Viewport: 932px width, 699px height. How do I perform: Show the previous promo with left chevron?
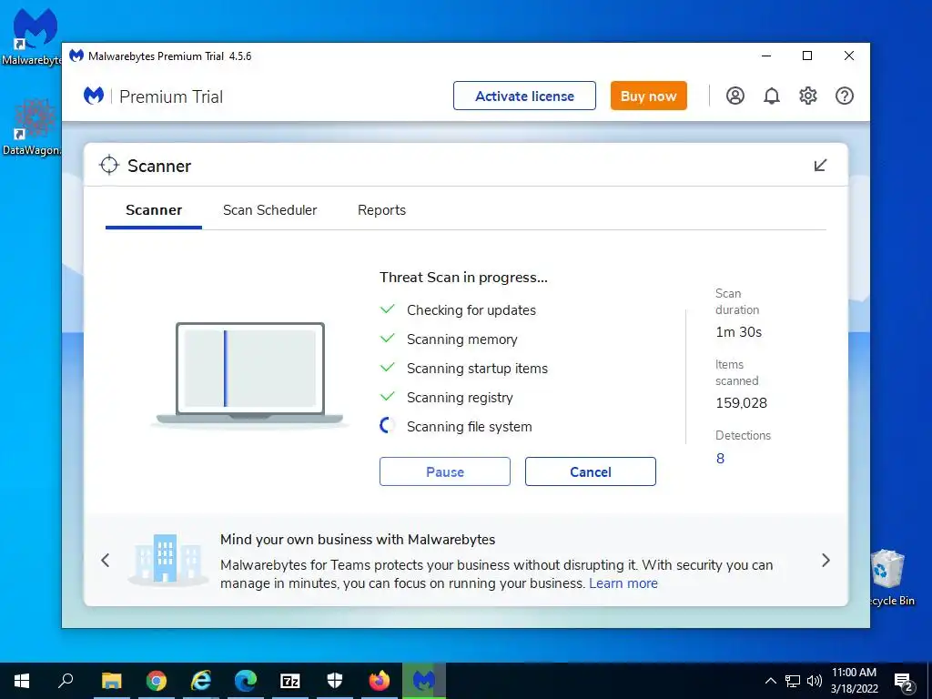tap(106, 560)
